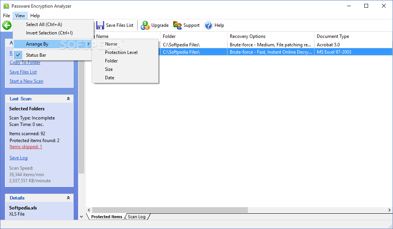Click Brute-force - Medium recovery options cell
The height and width of the screenshot is (229, 393).
point(271,45)
